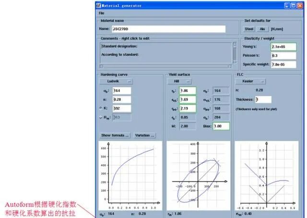Image resolution: width=307 pixels, height=218 pixels.
Task: Click the sigma0: 164 readout below hardening plot
Action: 107,214
